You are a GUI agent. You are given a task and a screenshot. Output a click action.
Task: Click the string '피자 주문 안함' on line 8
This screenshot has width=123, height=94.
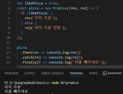pos(48,28)
